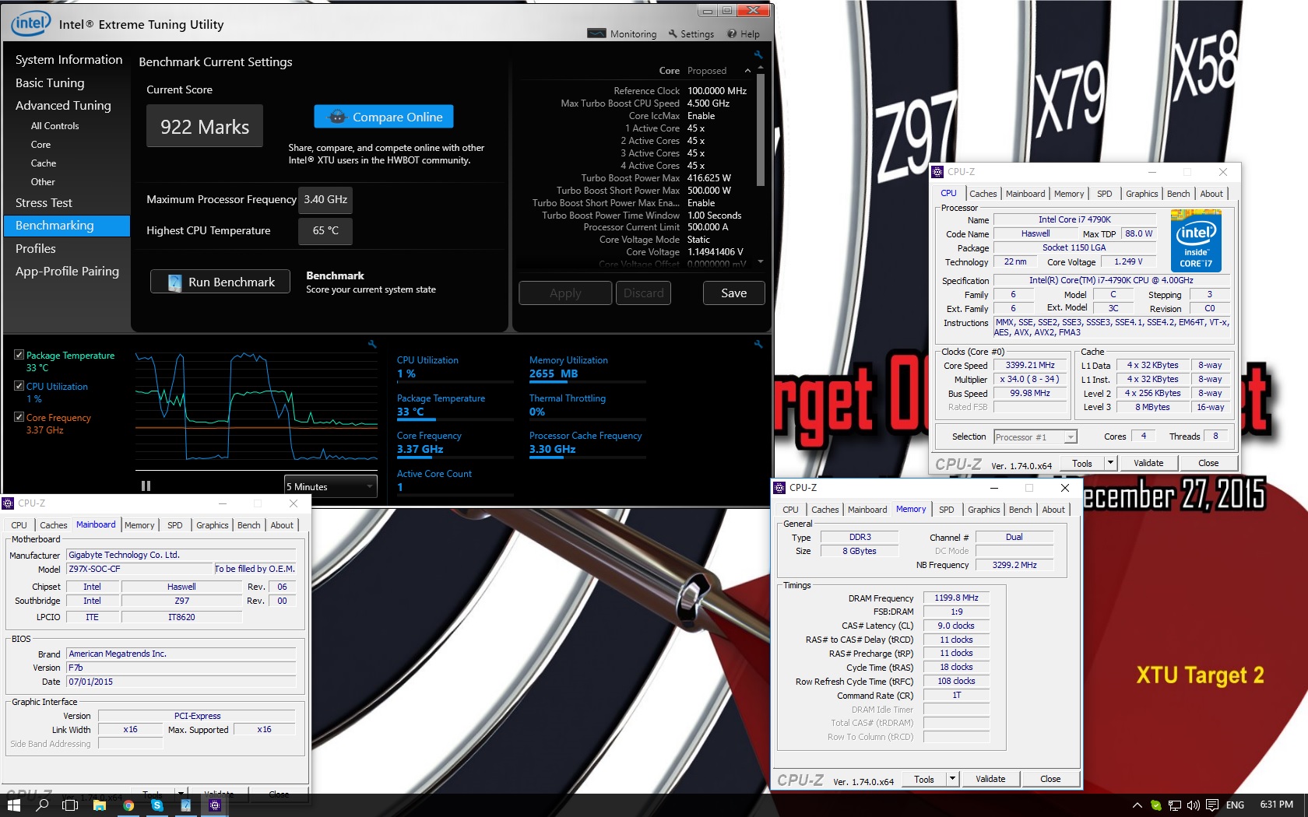The image size is (1308, 817).
Task: Click the Intel logo in XTU title bar
Action: click(x=31, y=23)
